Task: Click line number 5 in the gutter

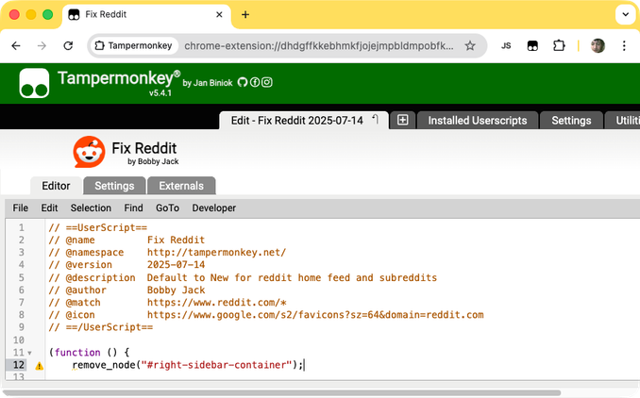Action: (x=21, y=277)
